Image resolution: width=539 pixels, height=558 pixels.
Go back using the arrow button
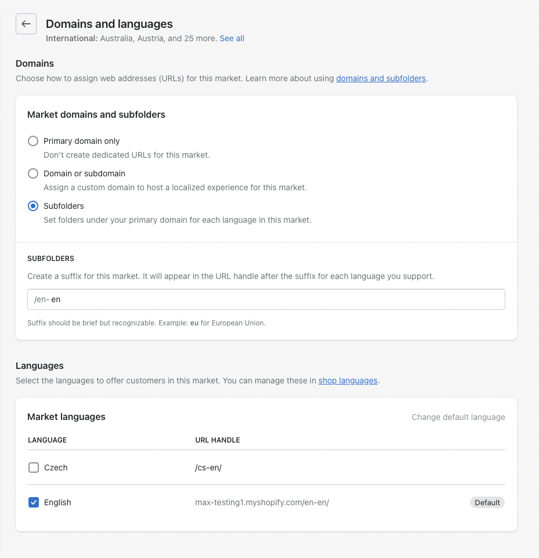pos(26,24)
